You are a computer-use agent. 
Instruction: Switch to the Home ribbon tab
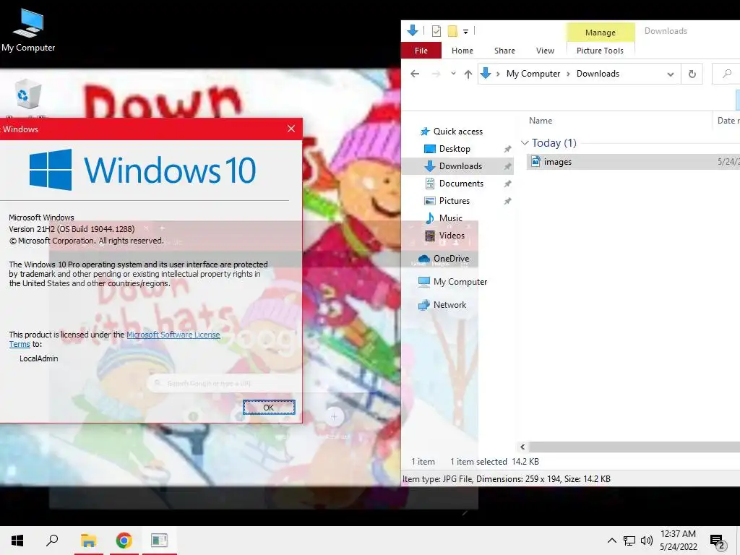(x=462, y=51)
